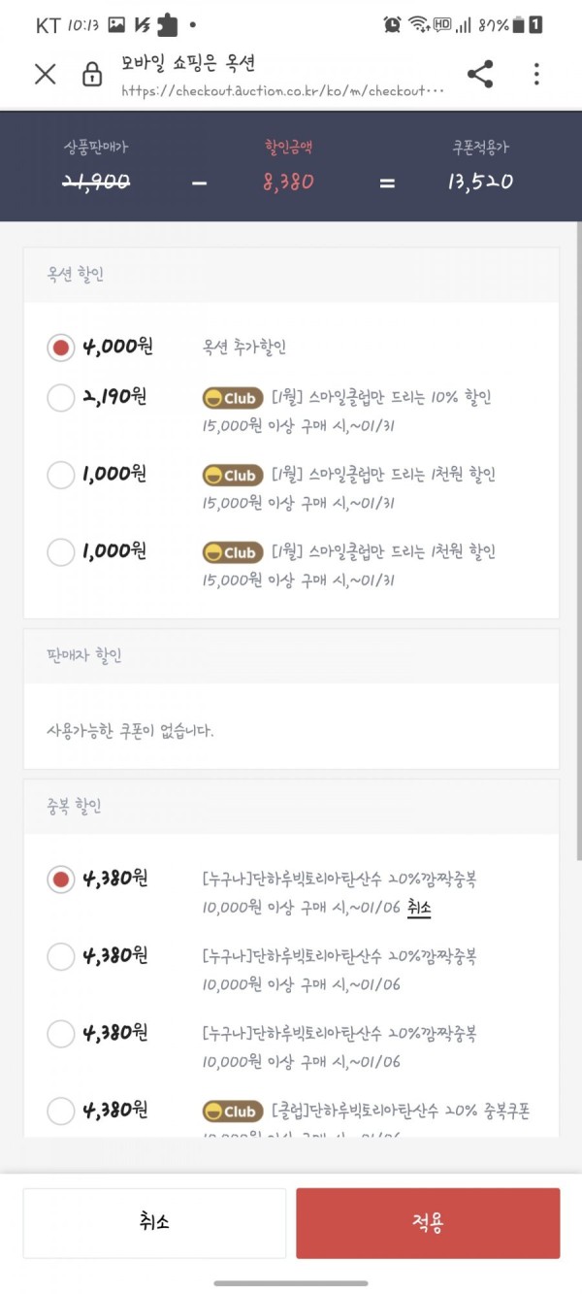Select first 1,000원 스마일클럽 discount radio
Image resolution: width=582 pixels, height=1294 pixels.
61,475
